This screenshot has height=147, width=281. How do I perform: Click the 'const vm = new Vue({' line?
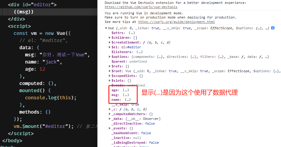(42, 33)
